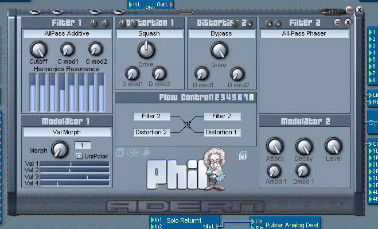The height and width of the screenshot is (229, 378).
Task: Click the Val 4 slider bar
Action: point(75,184)
